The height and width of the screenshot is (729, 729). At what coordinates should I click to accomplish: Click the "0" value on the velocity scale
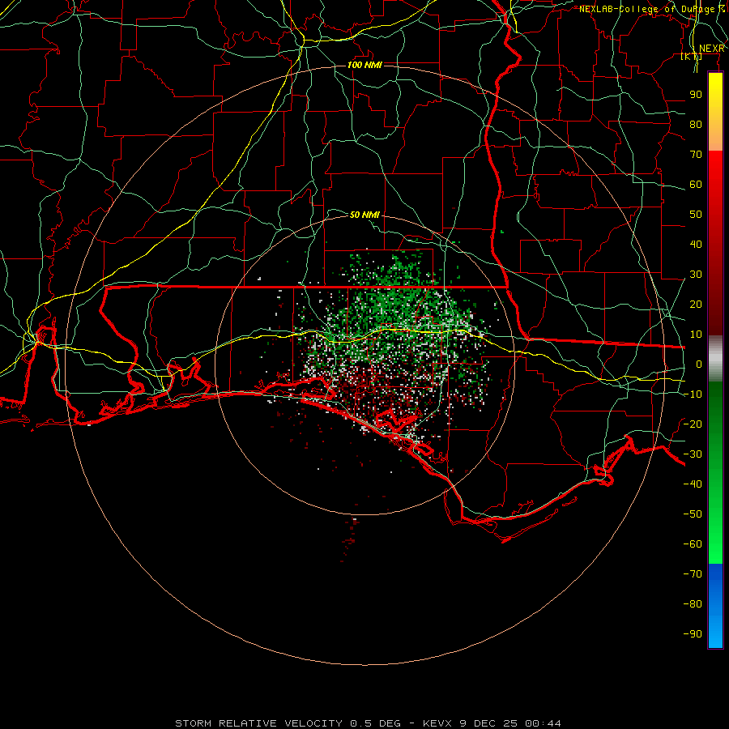pyautogui.click(x=699, y=364)
